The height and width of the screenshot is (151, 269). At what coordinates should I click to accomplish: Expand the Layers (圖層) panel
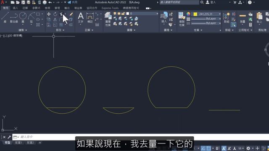click(131, 30)
